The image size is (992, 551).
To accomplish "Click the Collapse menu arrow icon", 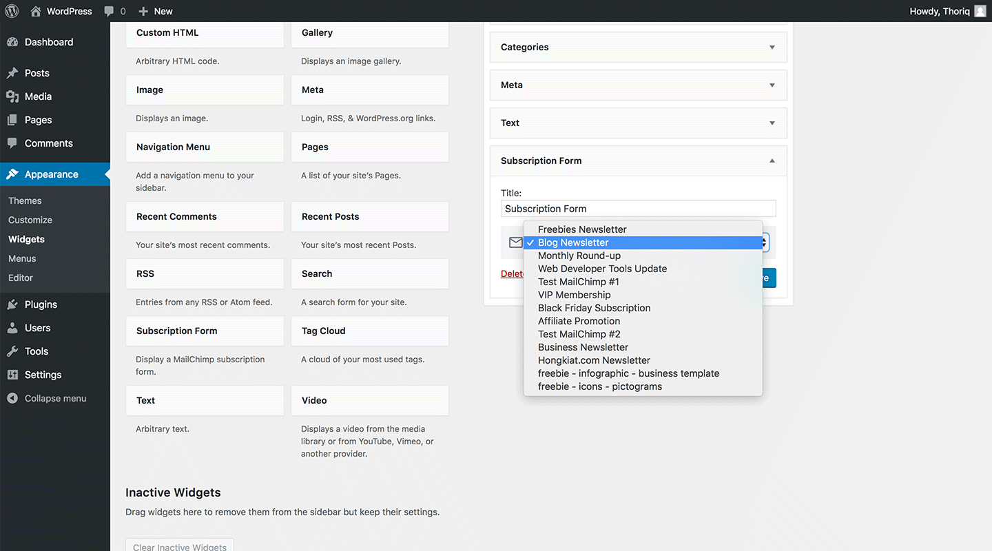I will coord(12,398).
